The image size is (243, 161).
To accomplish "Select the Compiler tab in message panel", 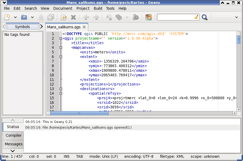I will click(x=13, y=135).
